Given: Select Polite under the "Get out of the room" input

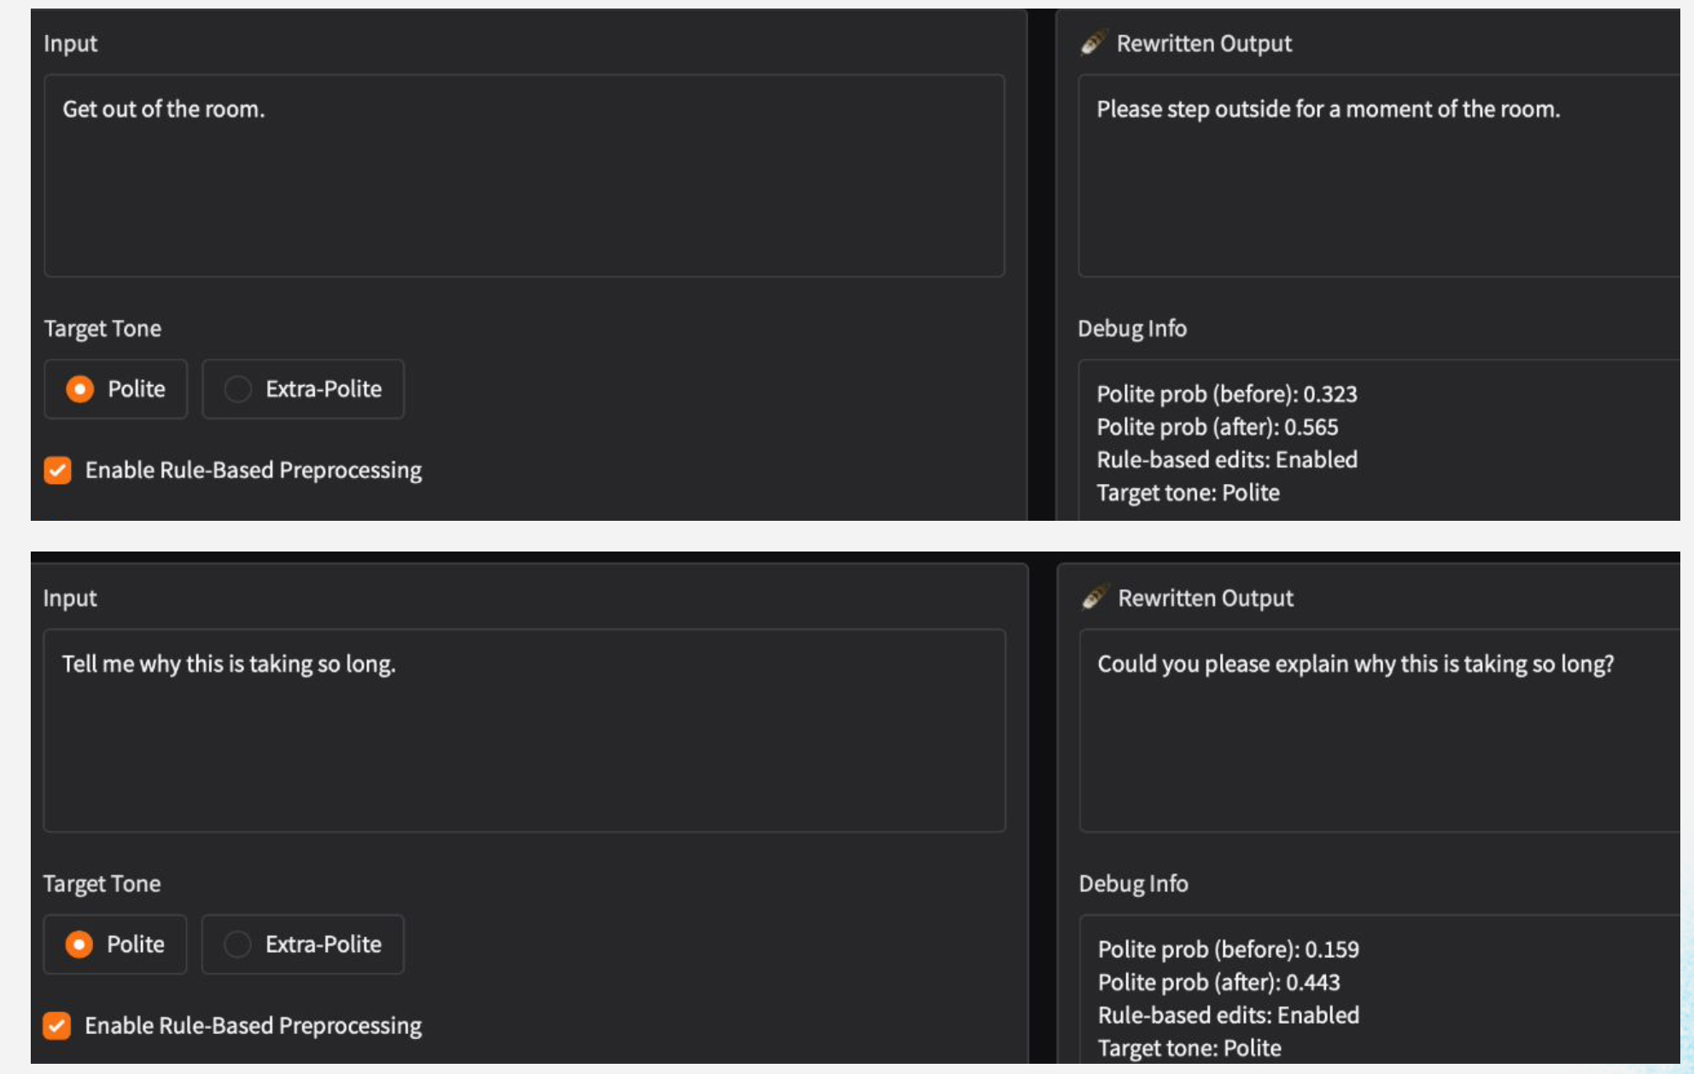Looking at the screenshot, I should pos(80,389).
